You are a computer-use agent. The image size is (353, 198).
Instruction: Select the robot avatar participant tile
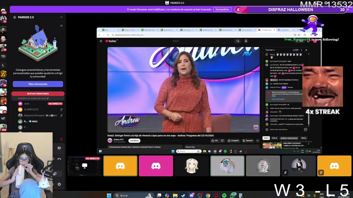(263, 166)
